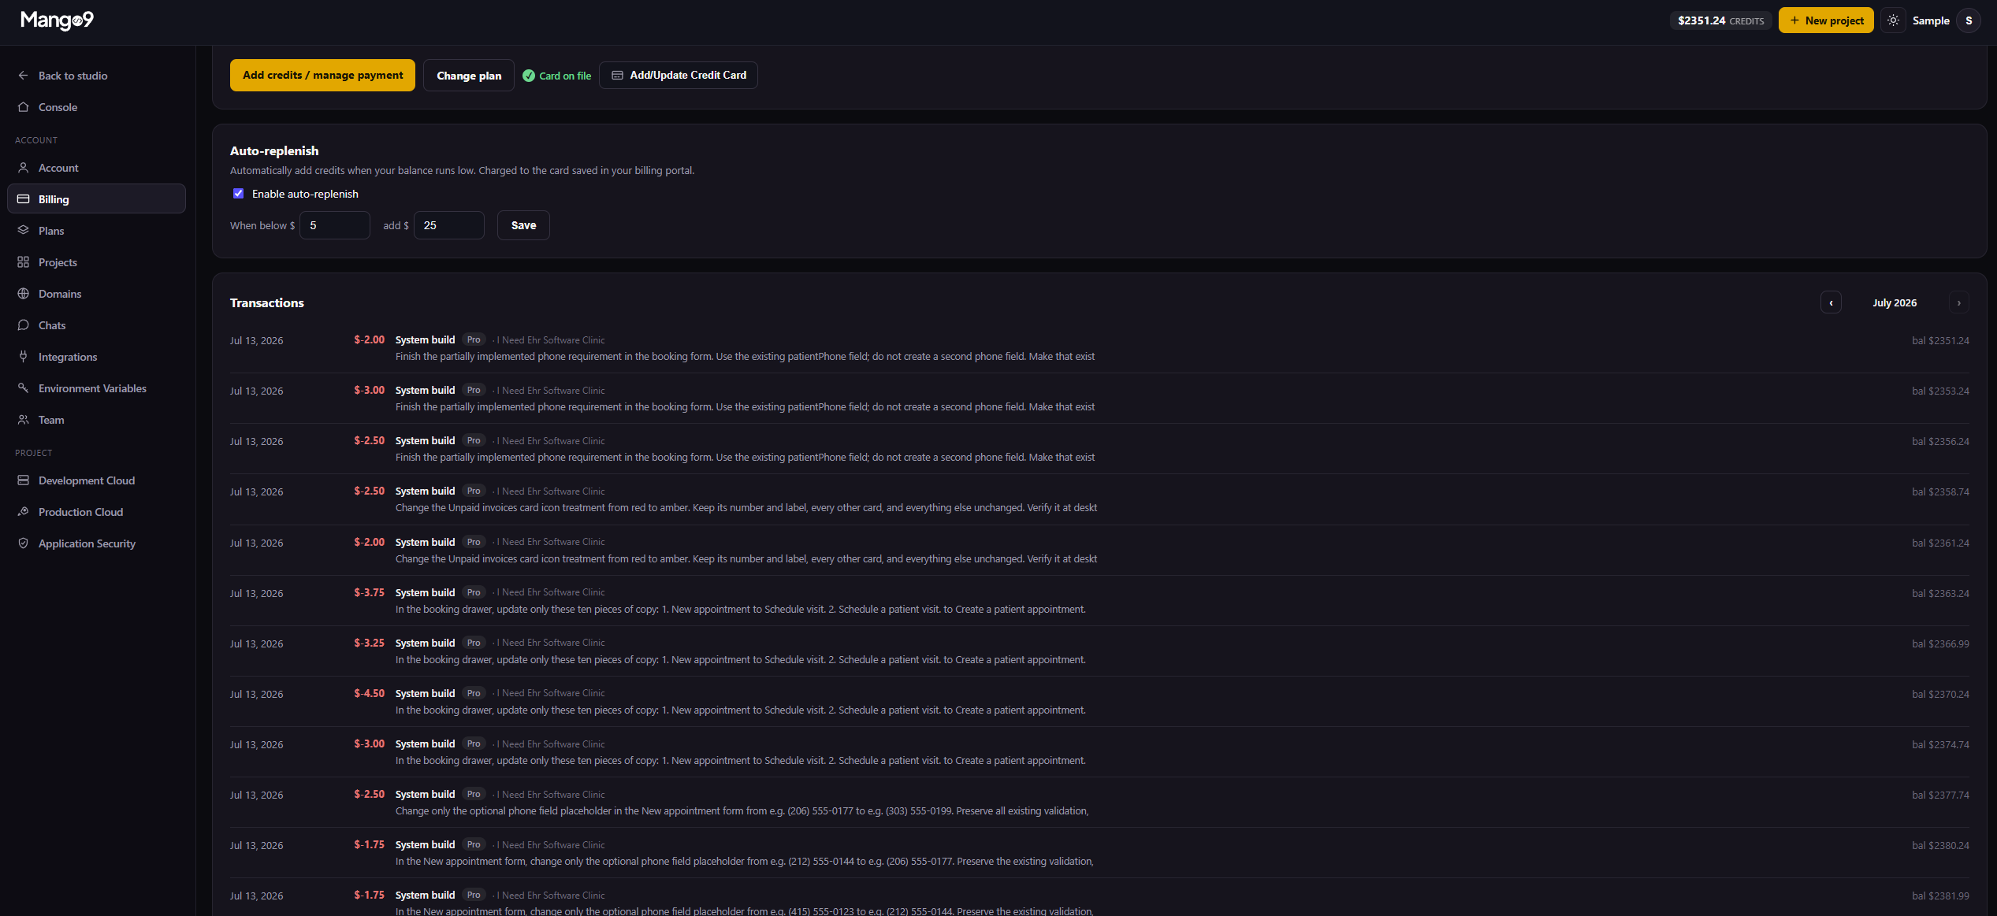Click the plus icon in New project

(x=1794, y=20)
